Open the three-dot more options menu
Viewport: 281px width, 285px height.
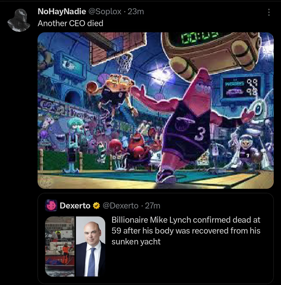pyautogui.click(x=269, y=12)
